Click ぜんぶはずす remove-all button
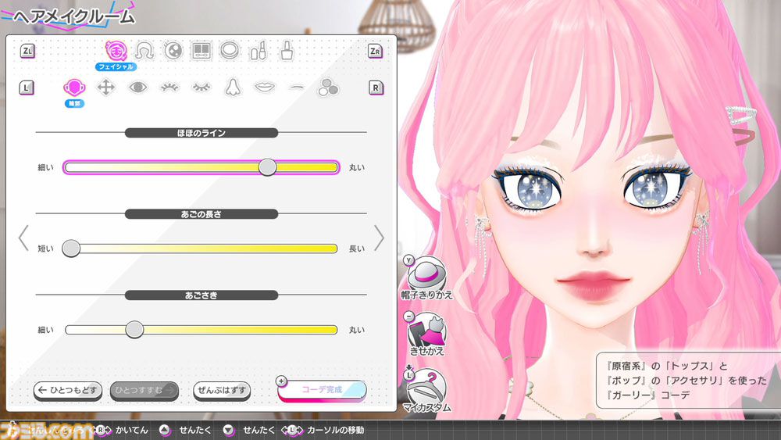 click(222, 390)
